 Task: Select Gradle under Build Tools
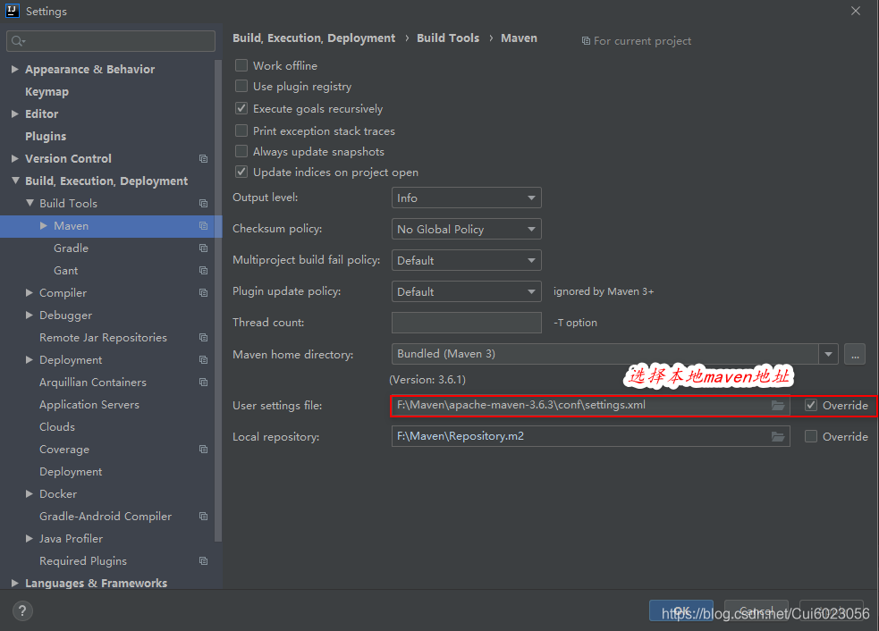tap(72, 248)
